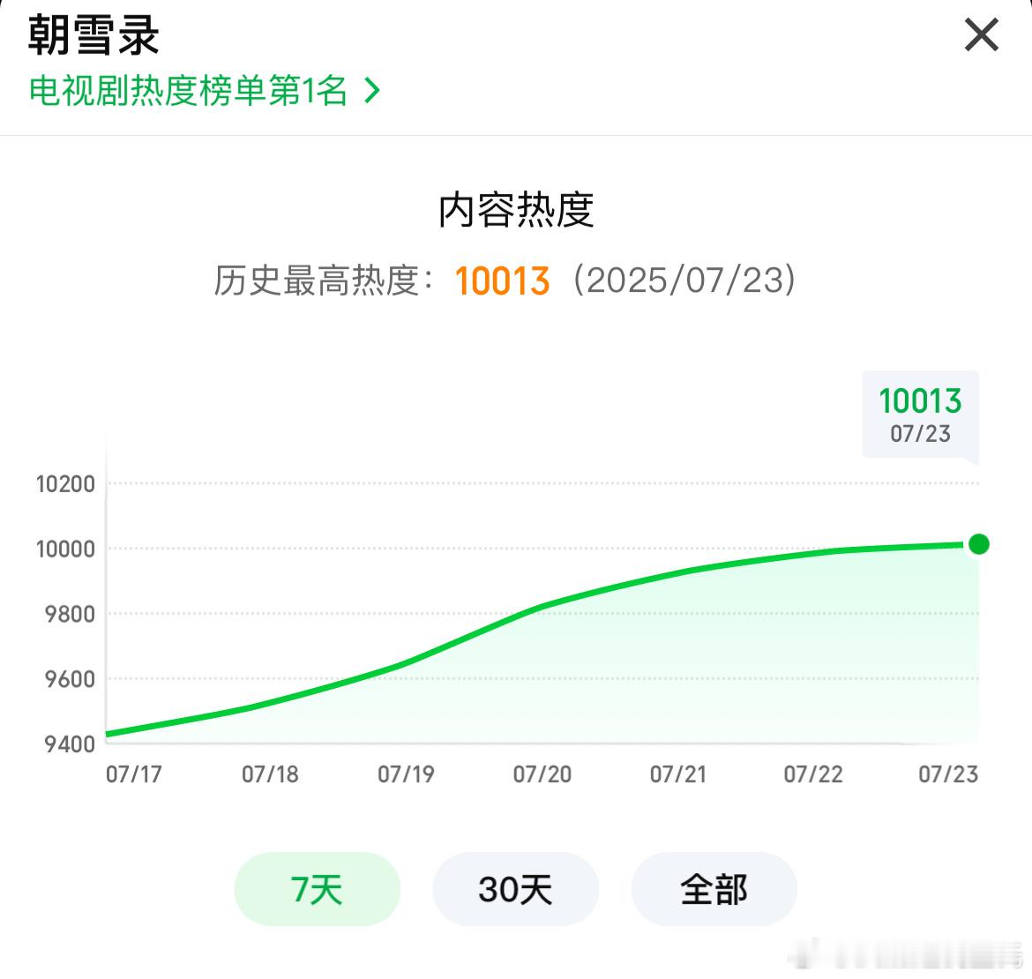Click the 9800 y-axis value
The image size is (1032, 979).
[70, 614]
